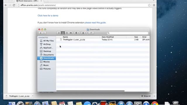Open download item options arrow
187x105 pixels.
[33, 96]
